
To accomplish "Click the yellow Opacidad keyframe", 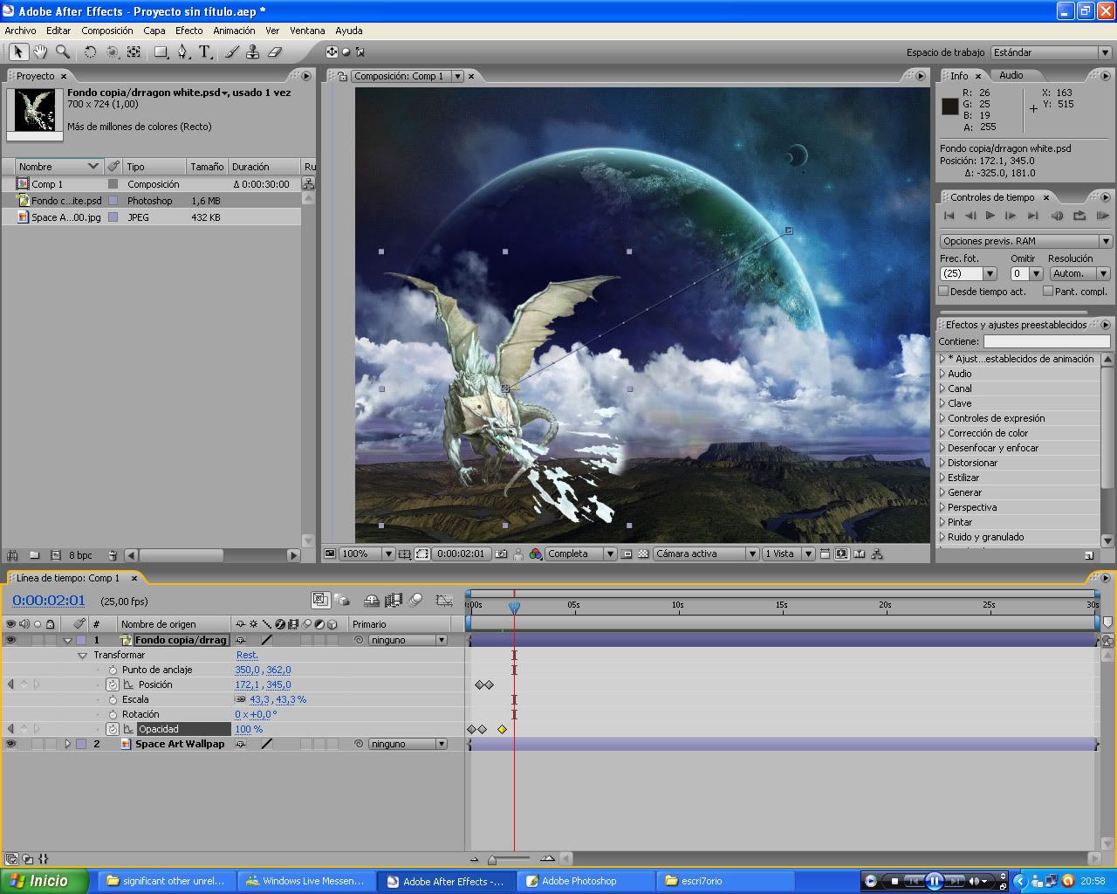I will (x=503, y=729).
